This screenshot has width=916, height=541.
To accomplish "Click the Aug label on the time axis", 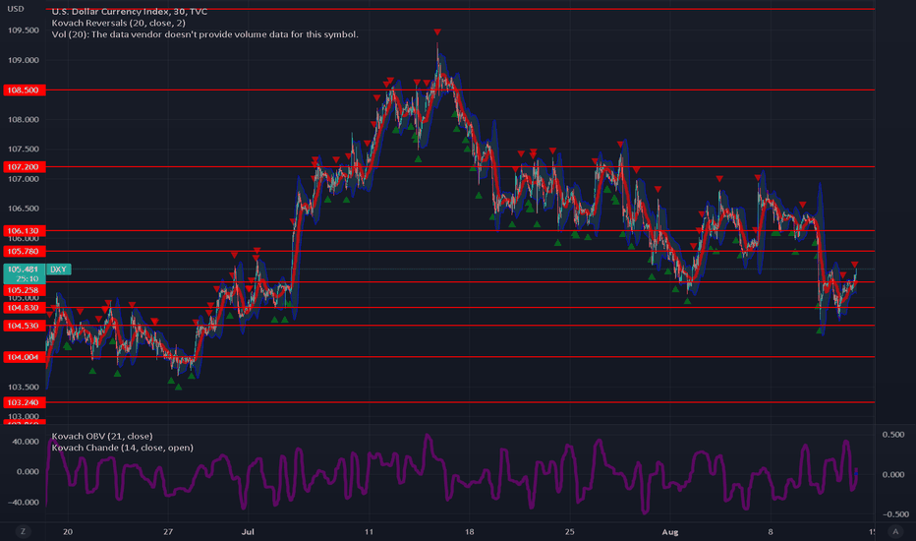I will click(x=669, y=531).
